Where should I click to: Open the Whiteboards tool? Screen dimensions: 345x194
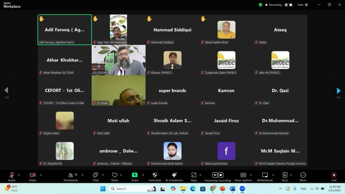point(264,176)
